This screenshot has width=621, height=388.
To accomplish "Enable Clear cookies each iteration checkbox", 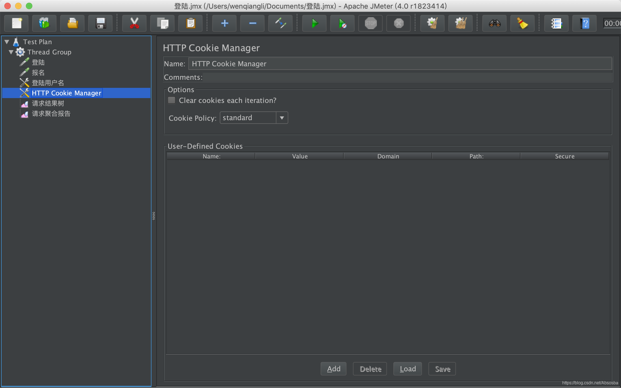I will [171, 100].
